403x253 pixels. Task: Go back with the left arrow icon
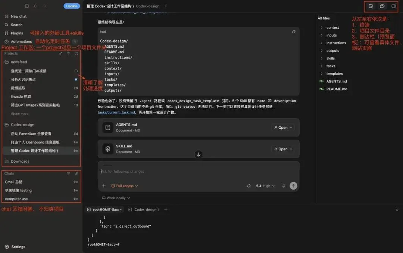pos(36,6)
